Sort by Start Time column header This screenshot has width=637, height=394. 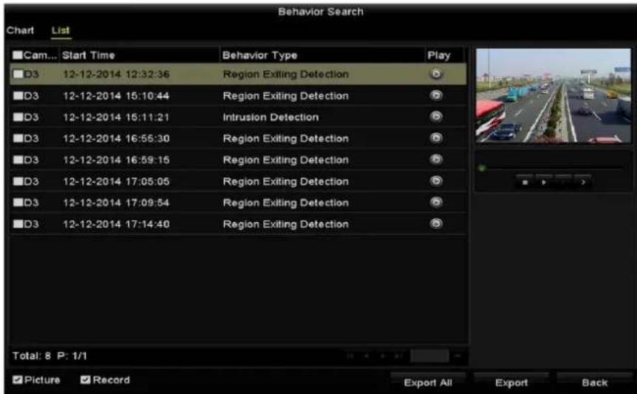140,55
